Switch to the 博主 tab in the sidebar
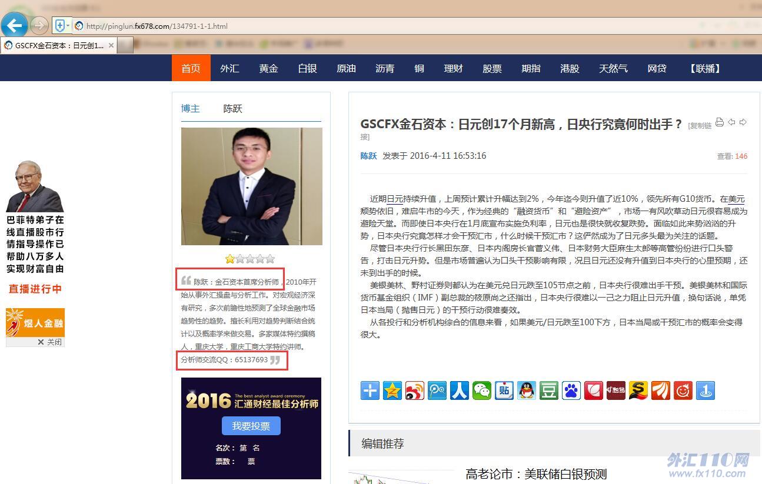Image resolution: width=762 pixels, height=484 pixels. 191,108
